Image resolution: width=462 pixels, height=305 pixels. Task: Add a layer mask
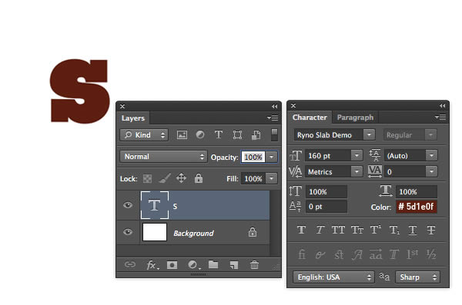point(172,265)
